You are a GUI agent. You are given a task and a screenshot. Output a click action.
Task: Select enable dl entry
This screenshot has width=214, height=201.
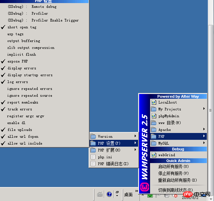point(44,123)
